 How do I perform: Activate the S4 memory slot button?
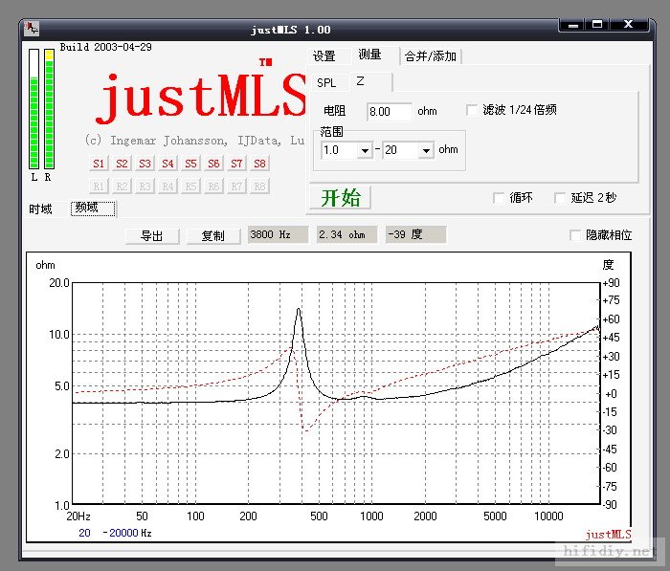167,164
